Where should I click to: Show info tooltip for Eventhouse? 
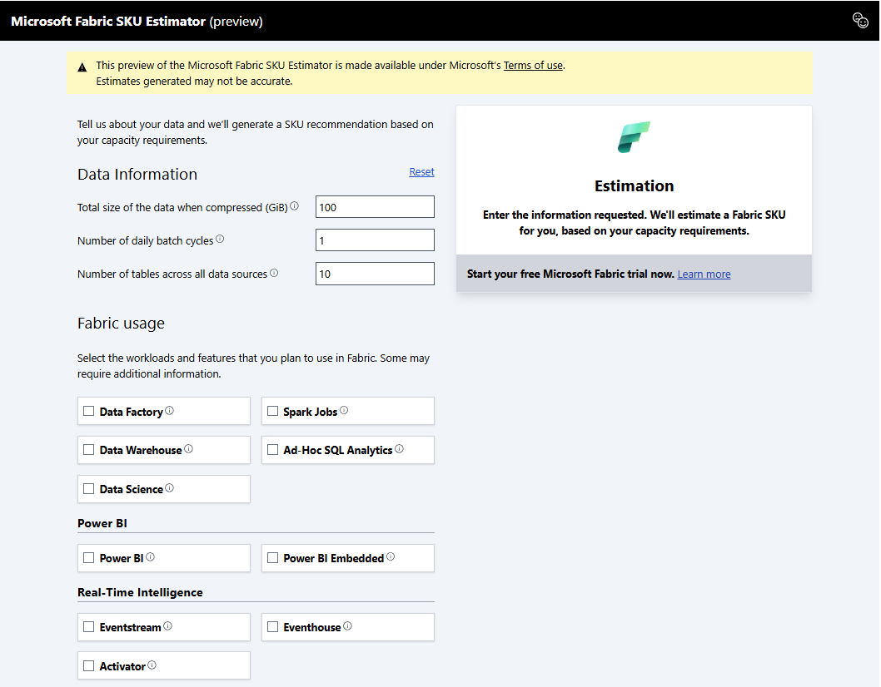[348, 625]
